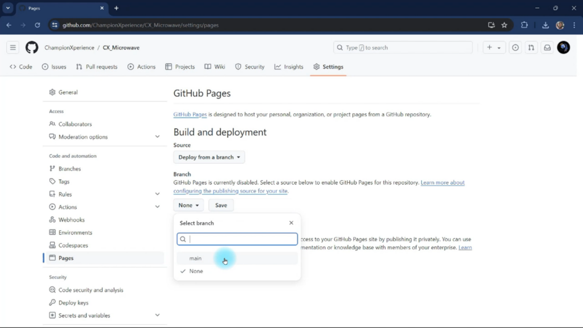View site information icon in address bar
The width and height of the screenshot is (583, 328).
click(x=55, y=25)
